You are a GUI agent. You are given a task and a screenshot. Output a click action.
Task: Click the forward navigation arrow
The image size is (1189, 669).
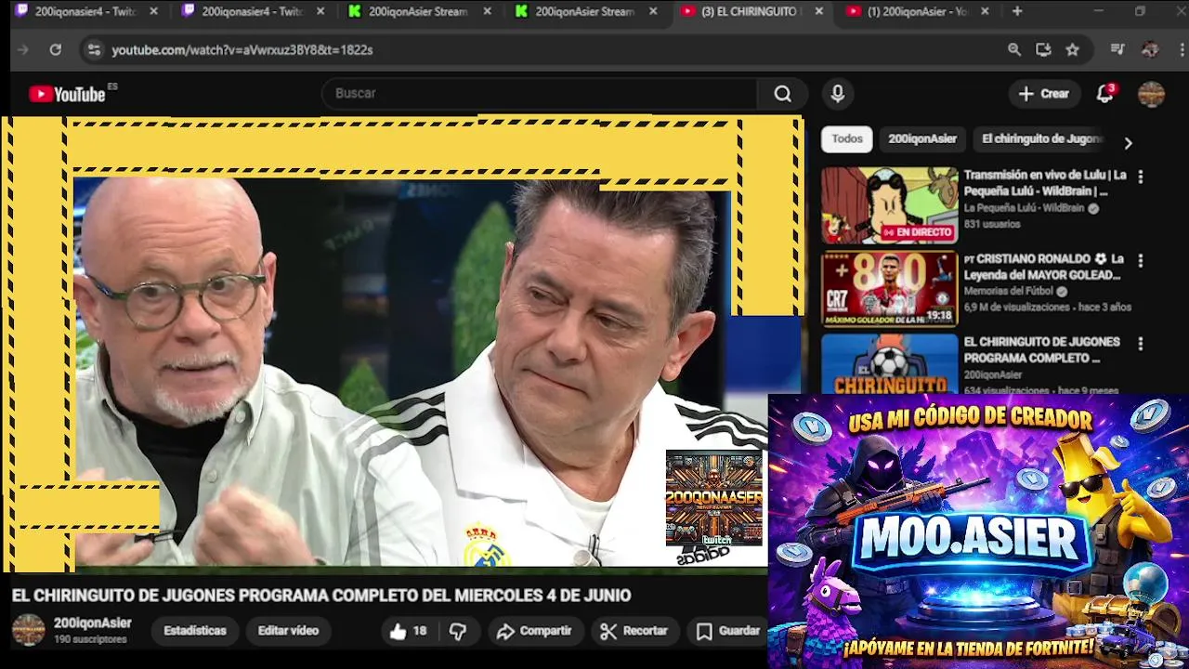[x=23, y=49]
